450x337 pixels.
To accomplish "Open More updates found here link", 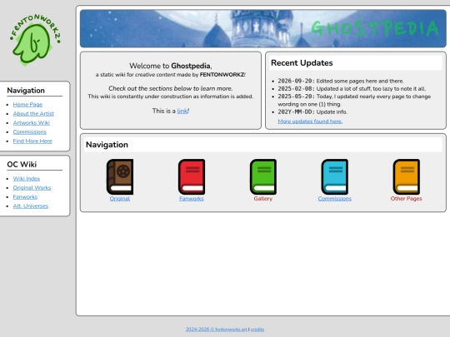I will 310,121.
